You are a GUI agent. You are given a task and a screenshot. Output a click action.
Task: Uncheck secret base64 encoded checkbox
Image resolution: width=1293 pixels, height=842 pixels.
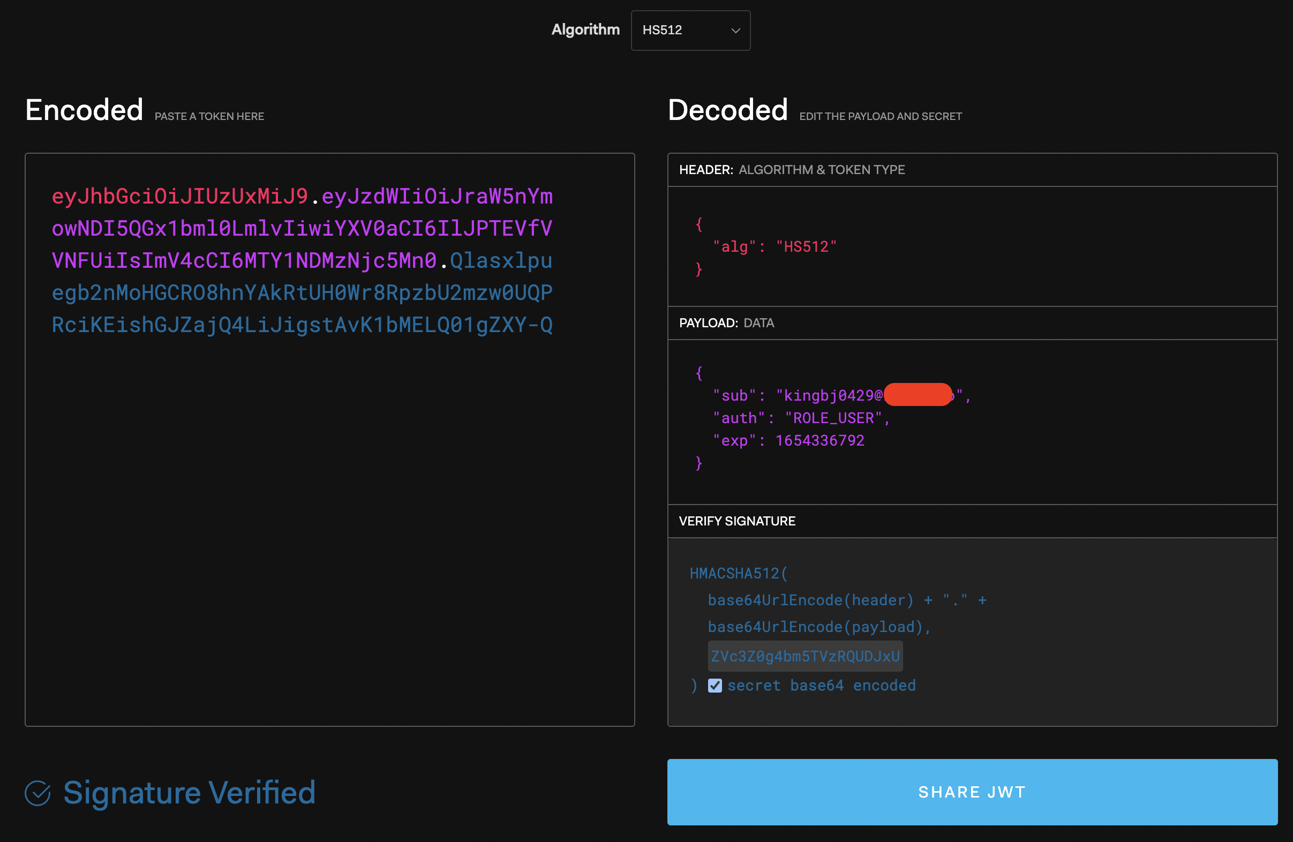point(715,686)
